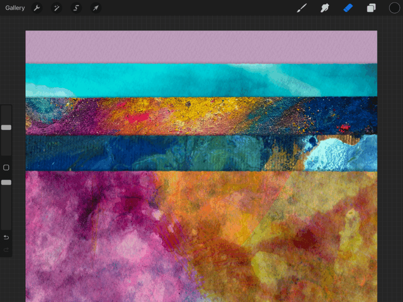Tap the active Eraser tool

point(348,8)
